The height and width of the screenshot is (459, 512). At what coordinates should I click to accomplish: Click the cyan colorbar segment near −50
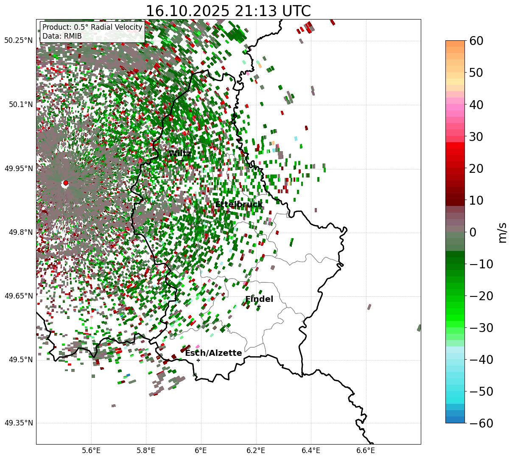[455, 391]
